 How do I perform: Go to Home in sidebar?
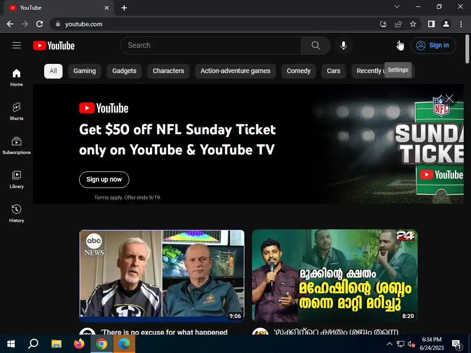coord(17,77)
